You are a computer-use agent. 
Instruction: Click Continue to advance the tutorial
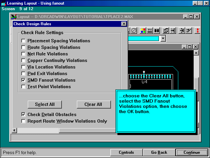pos(192,152)
